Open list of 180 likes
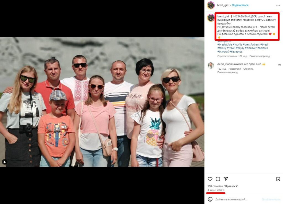 click(x=223, y=186)
